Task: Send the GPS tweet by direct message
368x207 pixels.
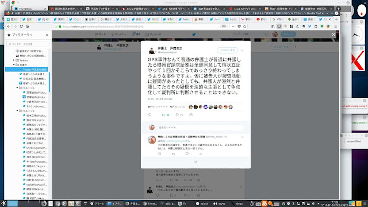Action: (191, 115)
